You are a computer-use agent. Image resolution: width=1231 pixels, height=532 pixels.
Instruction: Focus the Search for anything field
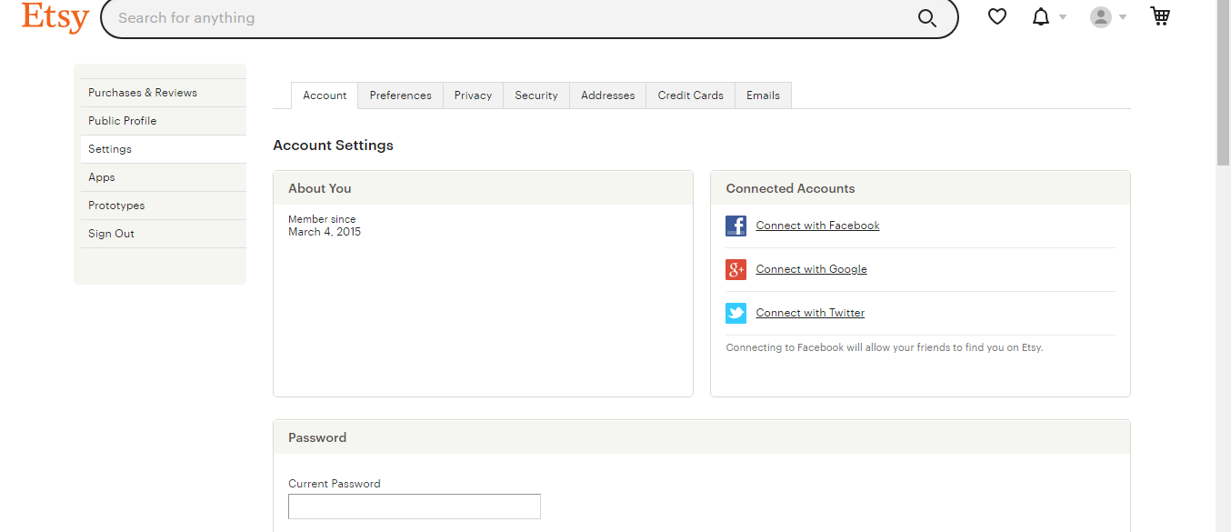pyautogui.click(x=509, y=18)
